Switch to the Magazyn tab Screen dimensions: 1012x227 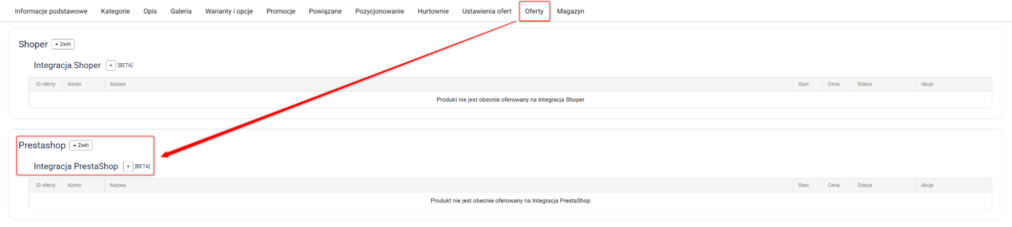pos(571,11)
